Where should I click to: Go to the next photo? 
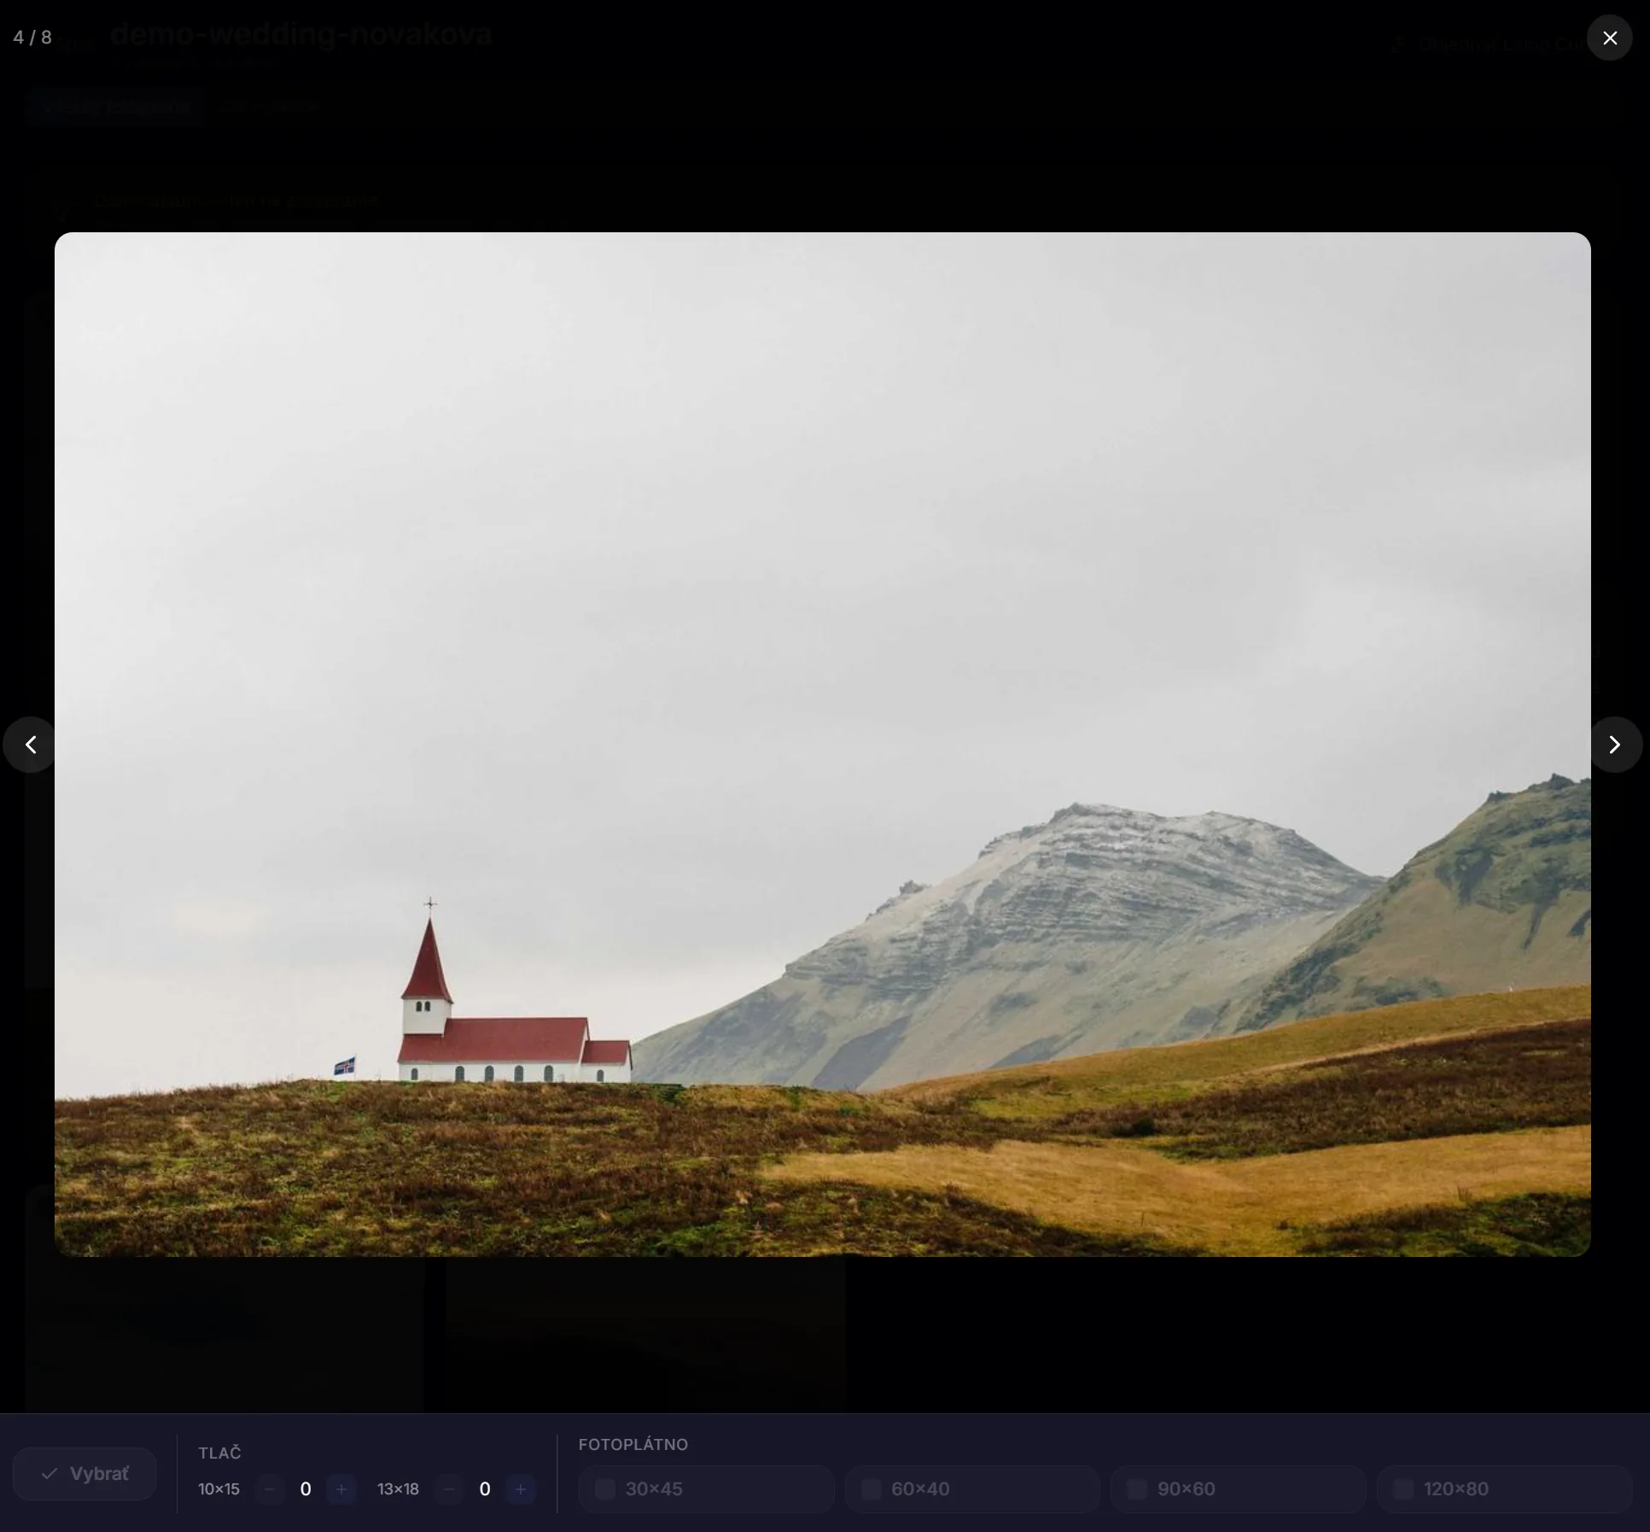pos(1613,745)
